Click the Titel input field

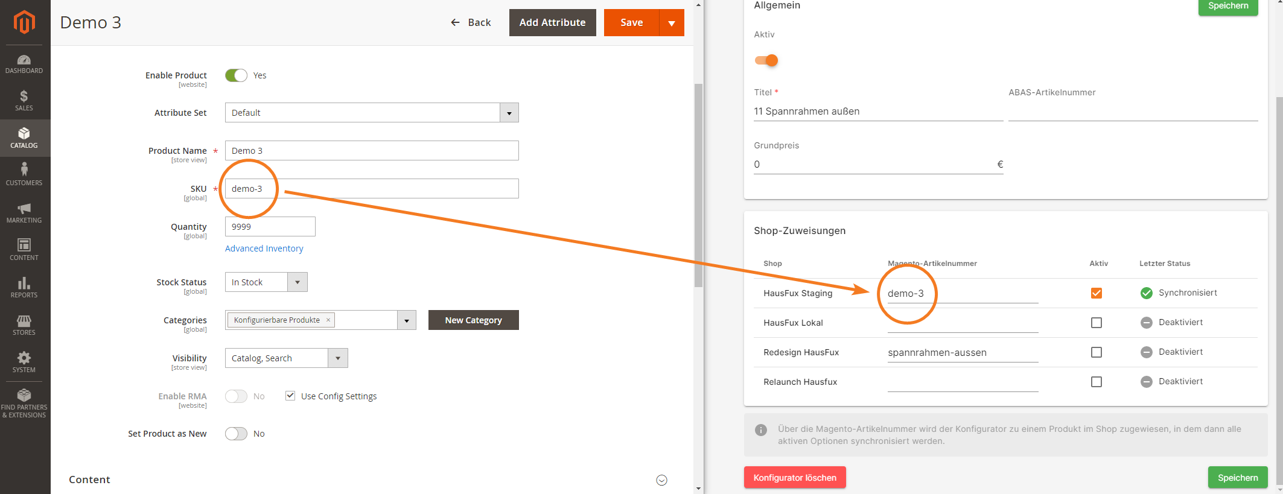878,112
